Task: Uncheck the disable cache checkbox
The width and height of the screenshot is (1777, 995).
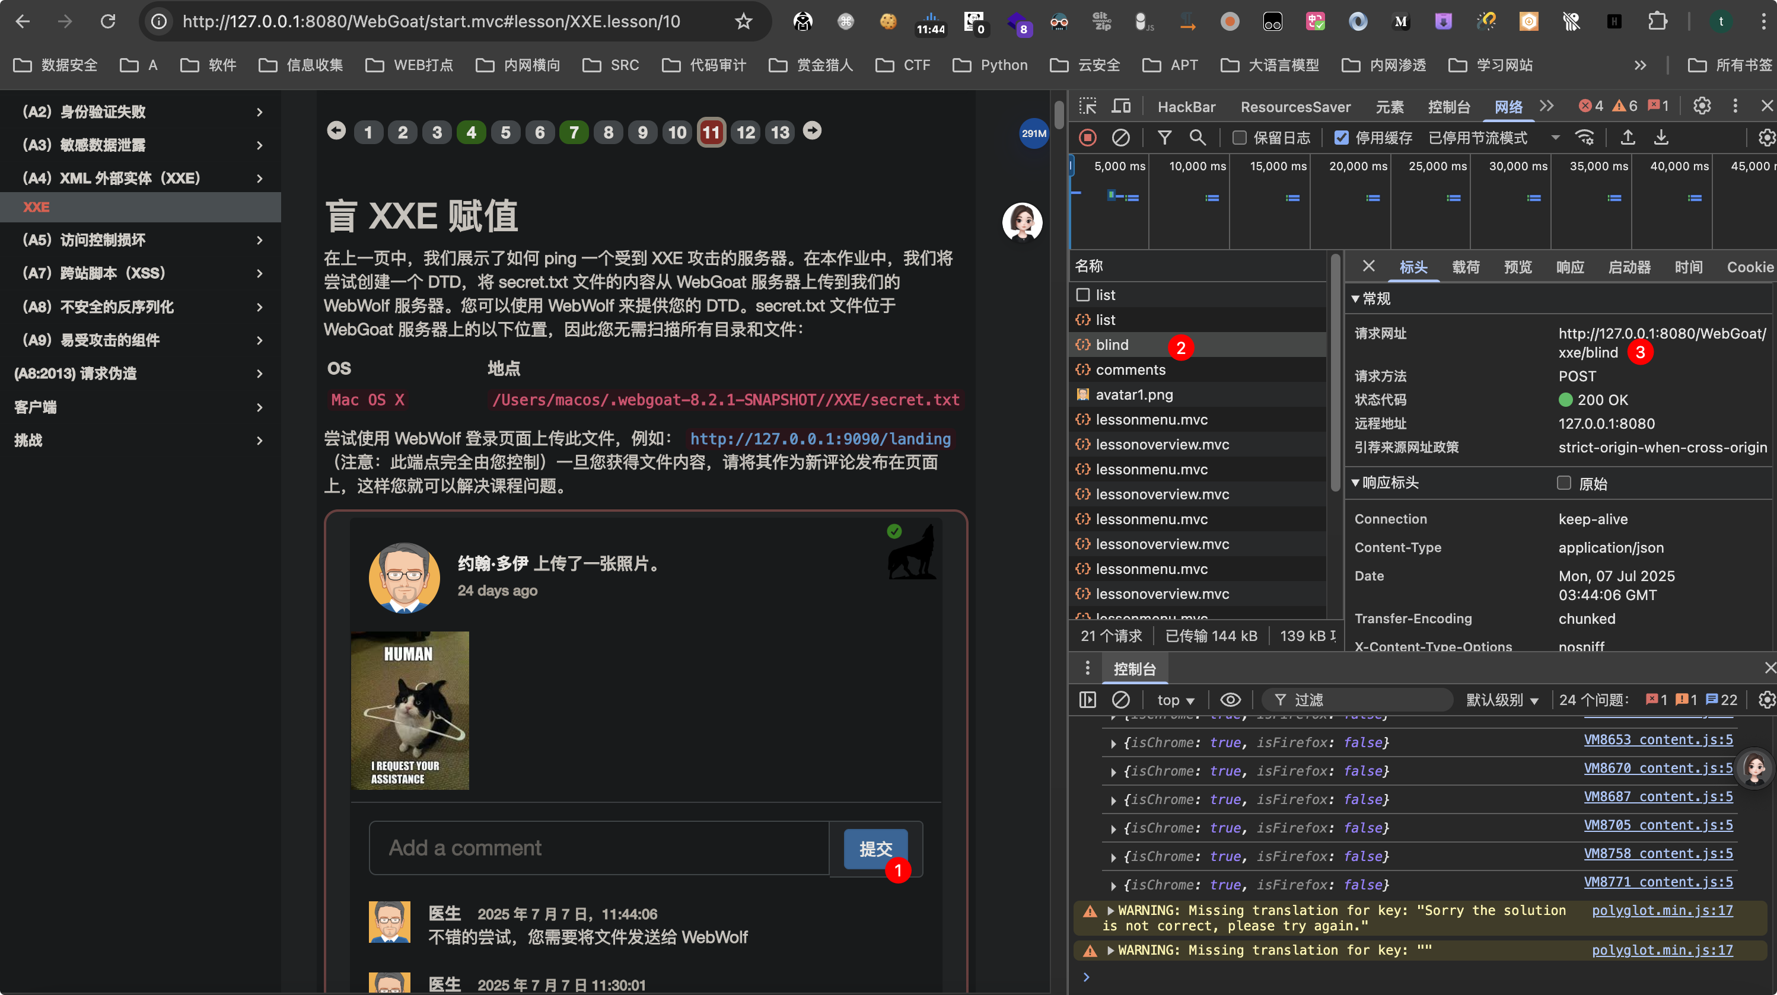Action: pos(1341,138)
